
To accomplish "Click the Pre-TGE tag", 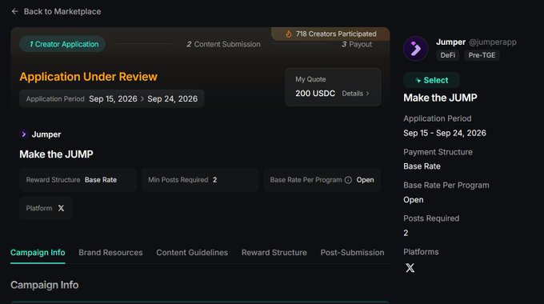I will 482,55.
